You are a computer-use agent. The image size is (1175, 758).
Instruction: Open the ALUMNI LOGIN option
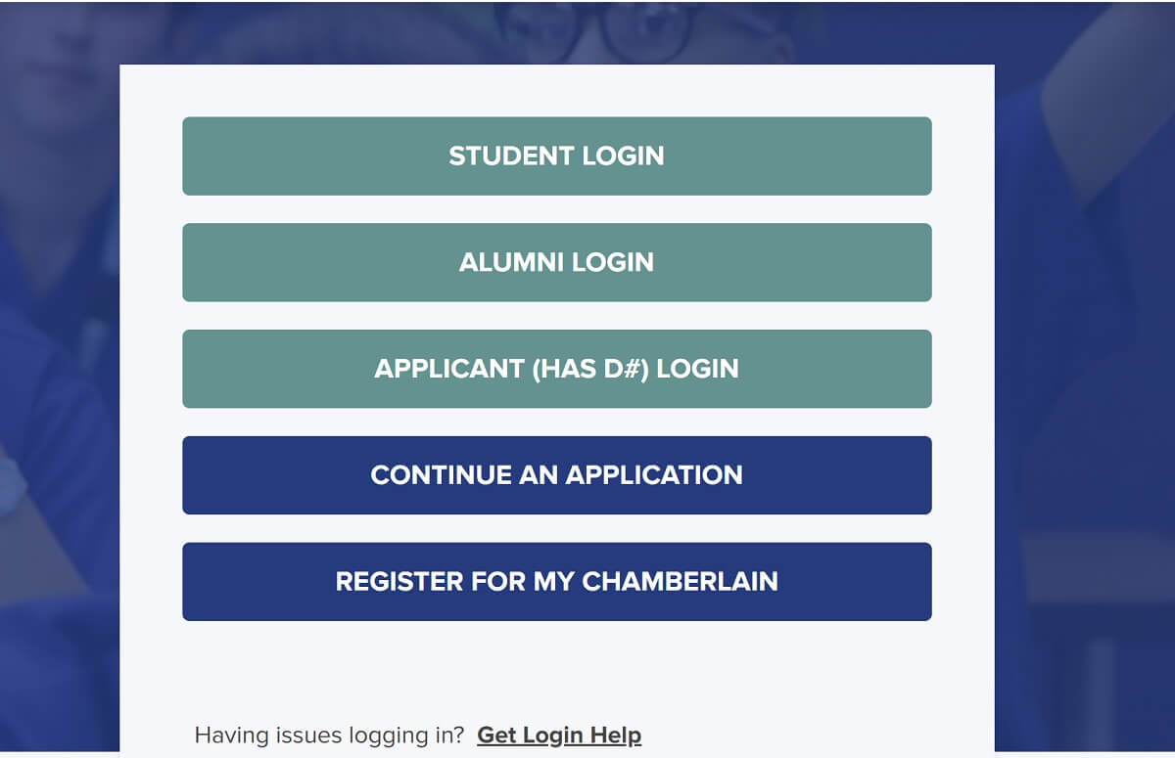[556, 262]
